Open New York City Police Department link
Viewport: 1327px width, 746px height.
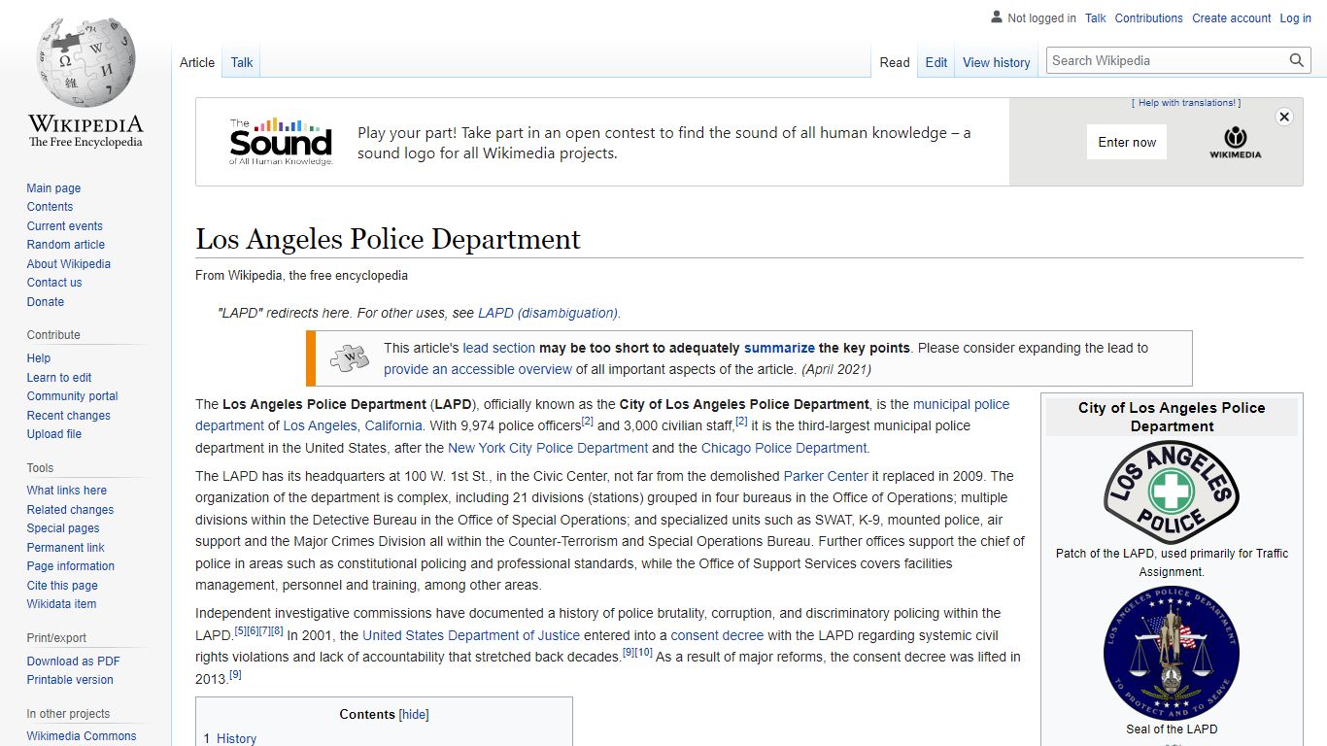pos(548,448)
